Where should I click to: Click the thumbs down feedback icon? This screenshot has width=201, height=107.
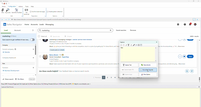click(192, 71)
